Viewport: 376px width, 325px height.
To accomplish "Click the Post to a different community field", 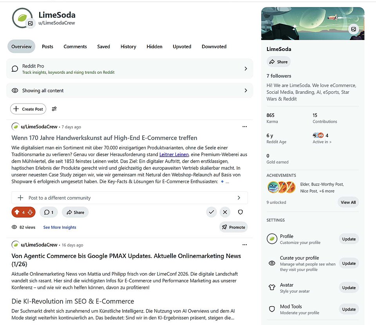I will pos(129,198).
